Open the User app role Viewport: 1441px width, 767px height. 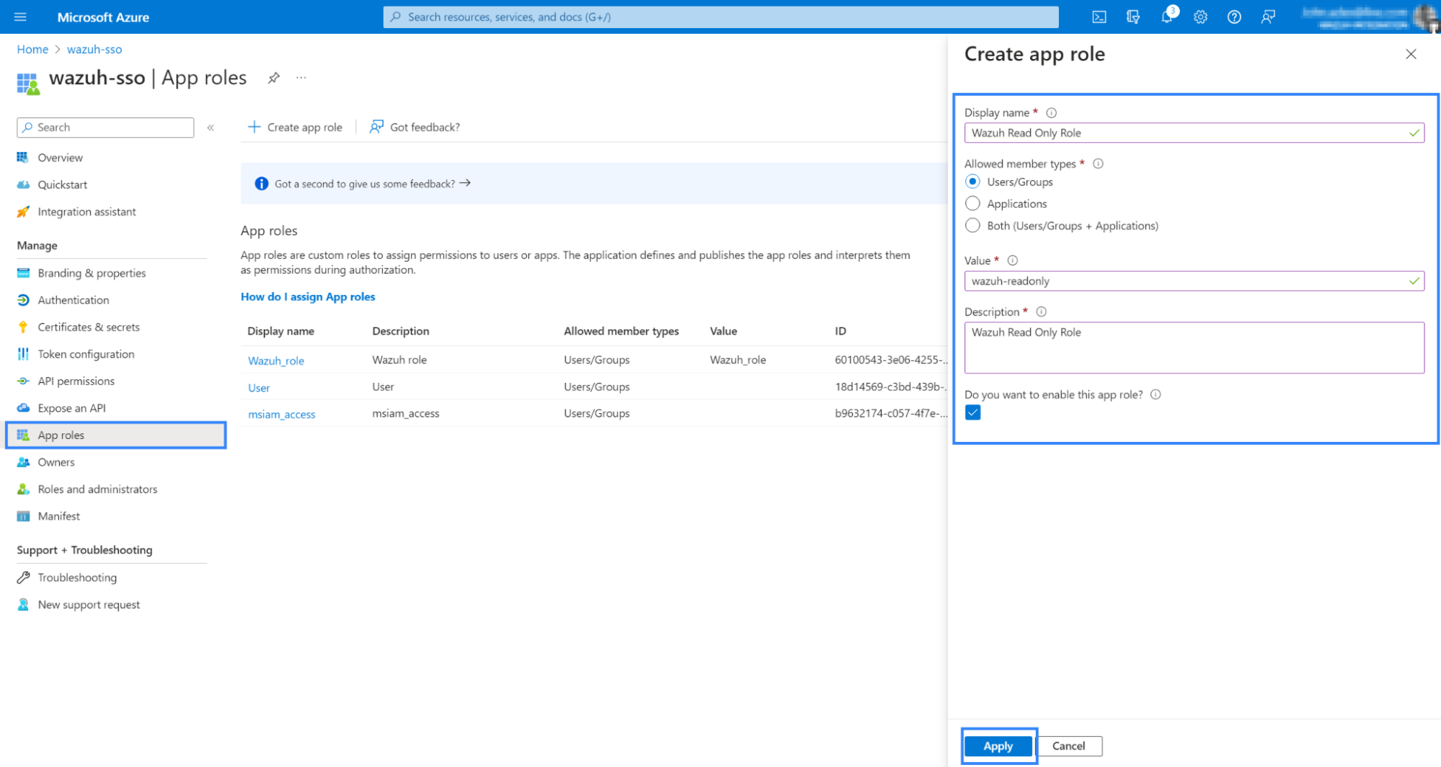(x=259, y=388)
